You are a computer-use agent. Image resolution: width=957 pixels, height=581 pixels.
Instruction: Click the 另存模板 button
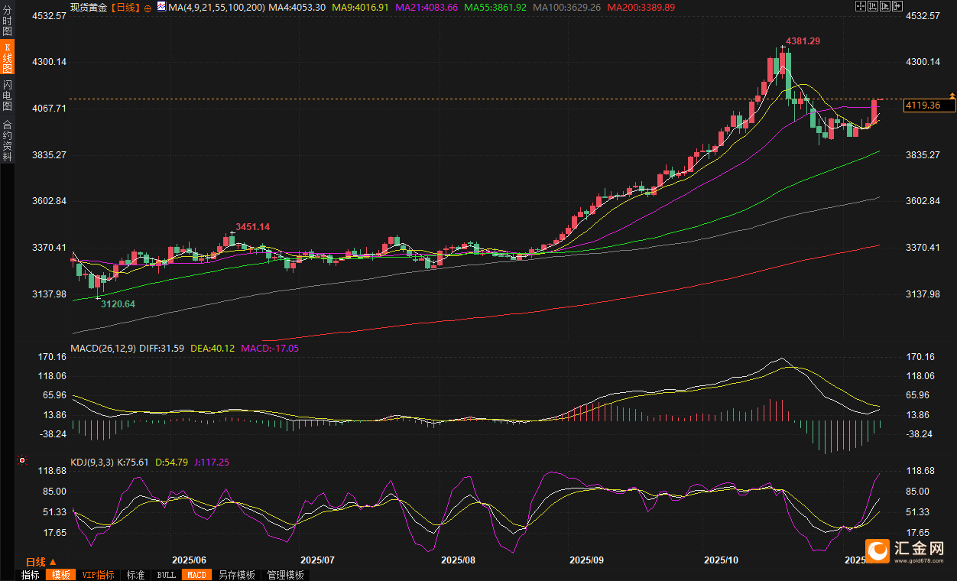236,575
